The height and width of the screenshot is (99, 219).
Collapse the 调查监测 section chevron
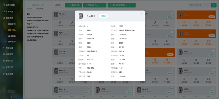click(20, 18)
